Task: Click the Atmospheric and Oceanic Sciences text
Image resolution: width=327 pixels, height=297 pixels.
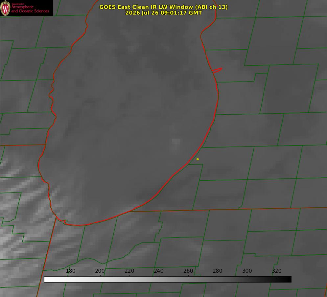Action: (x=30, y=9)
